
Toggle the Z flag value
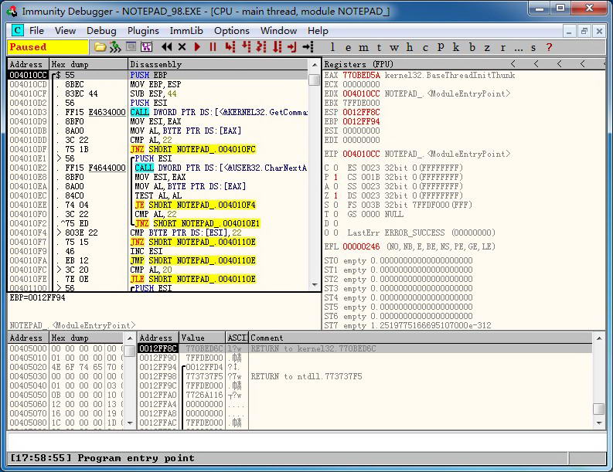[335, 195]
